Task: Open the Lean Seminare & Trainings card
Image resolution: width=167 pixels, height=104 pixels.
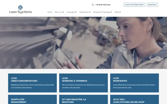Action: tap(83, 83)
